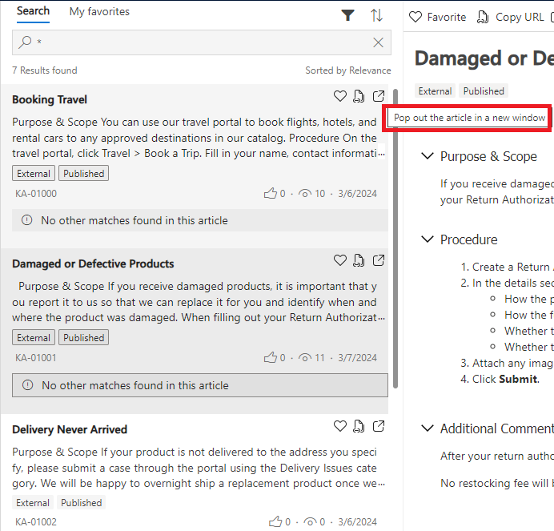Click the article number KA-01000
This screenshot has height=531, width=554.
[36, 194]
